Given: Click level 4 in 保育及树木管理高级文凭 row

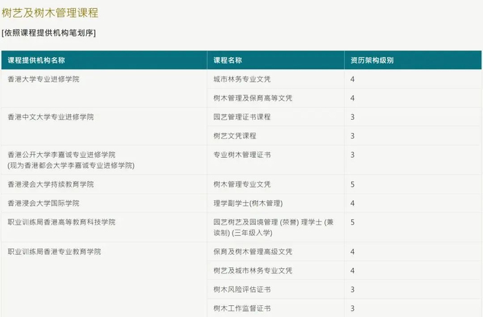Looking at the screenshot, I should pyautogui.click(x=353, y=252).
